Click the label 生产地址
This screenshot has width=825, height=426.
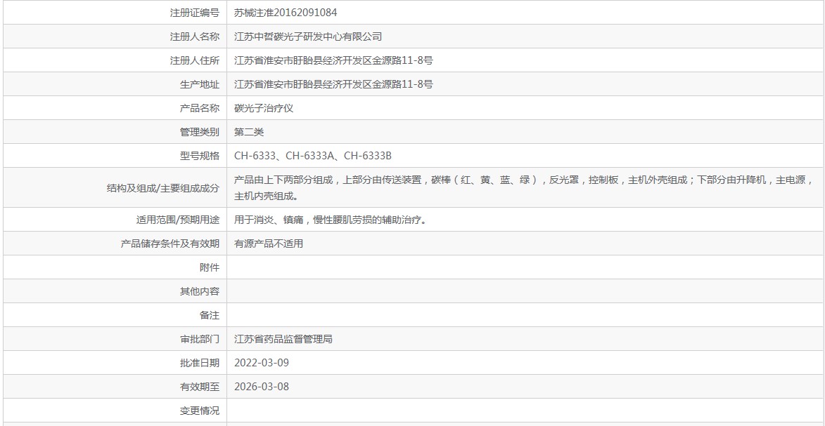click(x=200, y=85)
